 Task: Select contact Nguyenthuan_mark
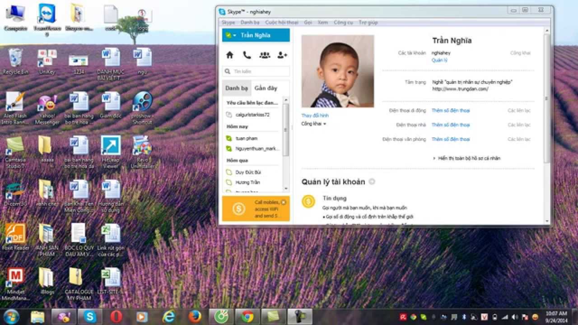(253, 149)
